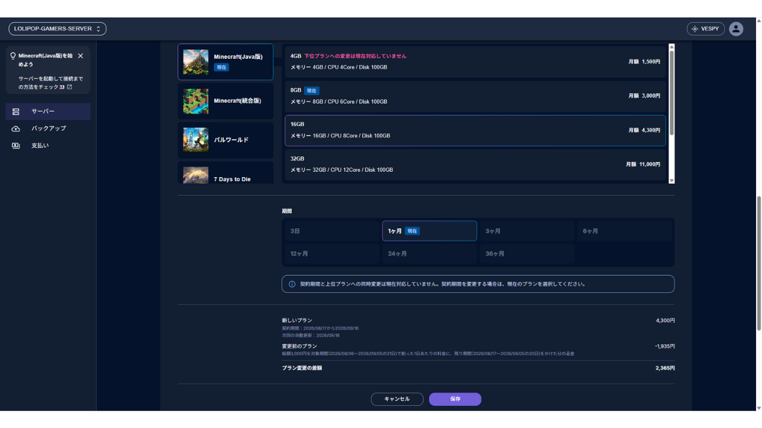The height and width of the screenshot is (428, 762).
Task: Click the up arrow of the plan list scrollbar
Action: click(672, 47)
